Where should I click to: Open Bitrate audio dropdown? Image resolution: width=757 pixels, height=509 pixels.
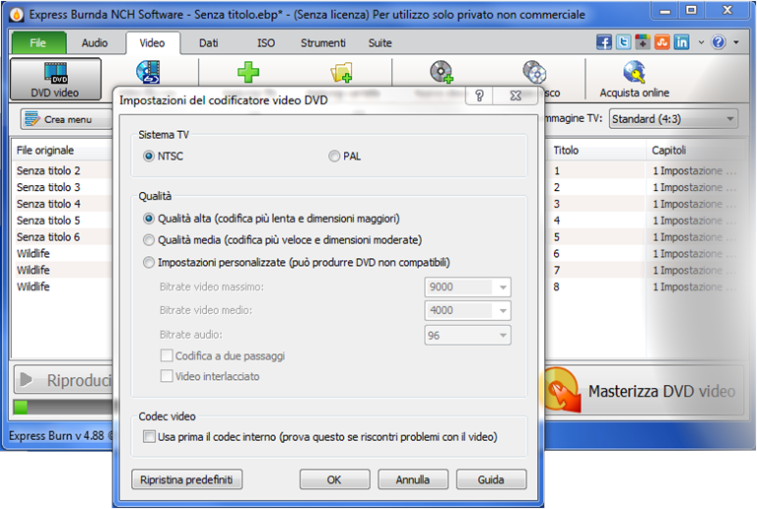503,335
